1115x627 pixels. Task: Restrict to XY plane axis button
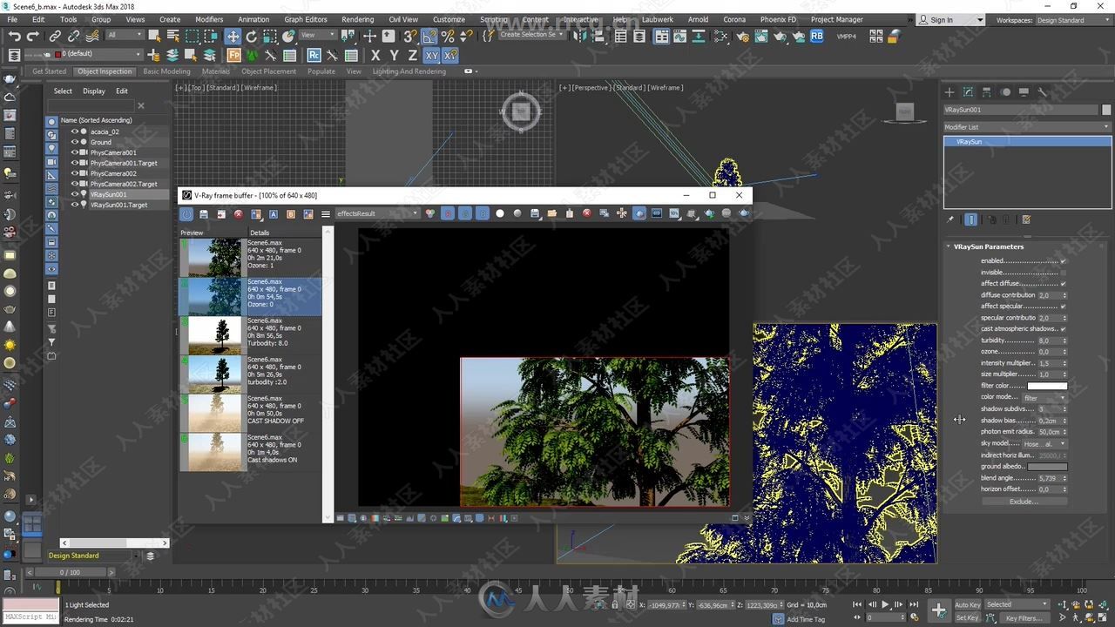(x=431, y=55)
